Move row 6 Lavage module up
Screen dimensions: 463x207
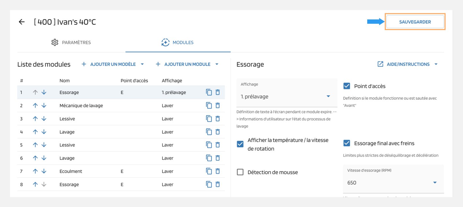pos(35,158)
